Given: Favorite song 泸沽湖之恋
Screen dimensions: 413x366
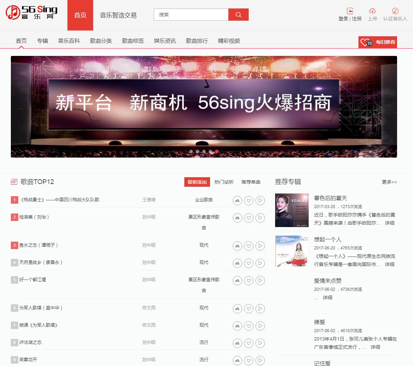Looking at the screenshot, I should coord(249,343).
